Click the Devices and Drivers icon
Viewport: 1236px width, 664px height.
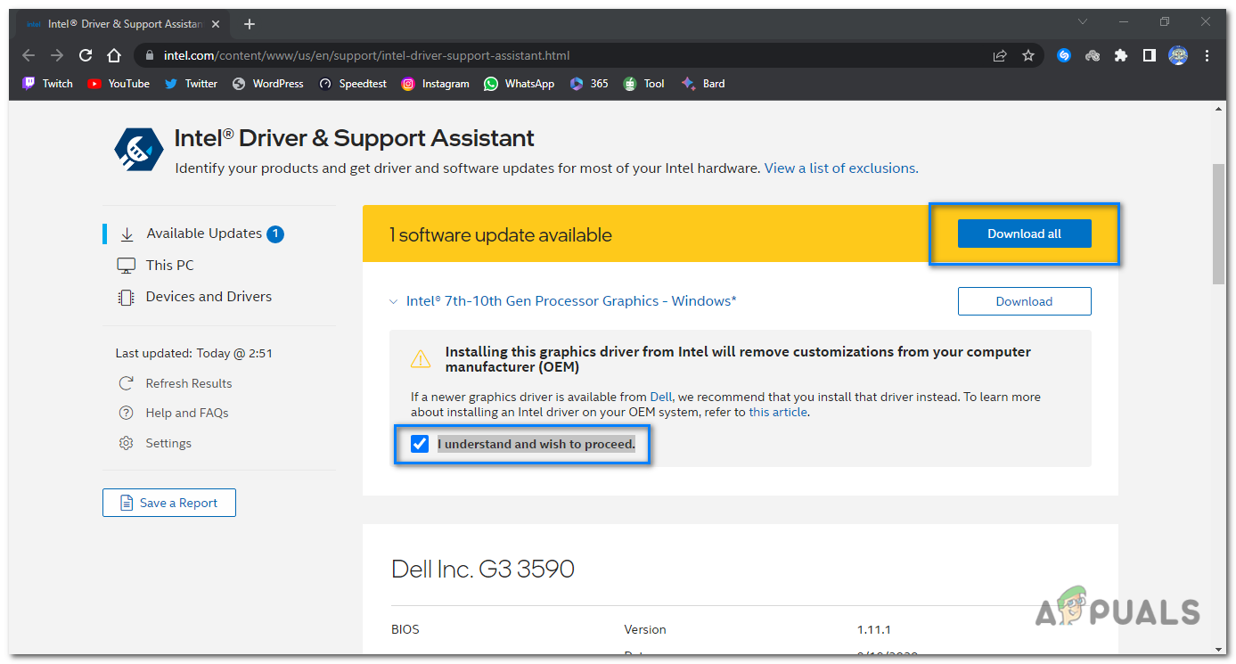(127, 296)
